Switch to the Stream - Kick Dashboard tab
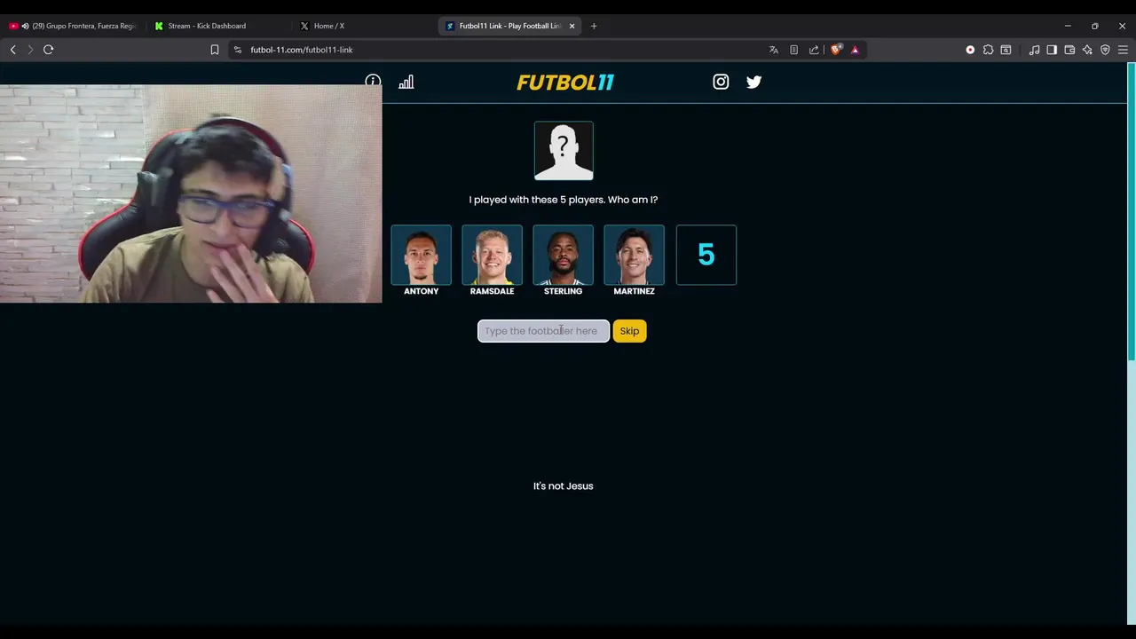 click(217, 26)
